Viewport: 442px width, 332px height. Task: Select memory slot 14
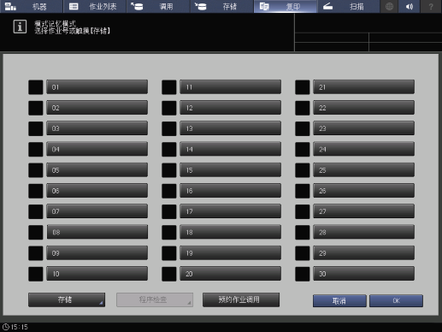coord(231,149)
